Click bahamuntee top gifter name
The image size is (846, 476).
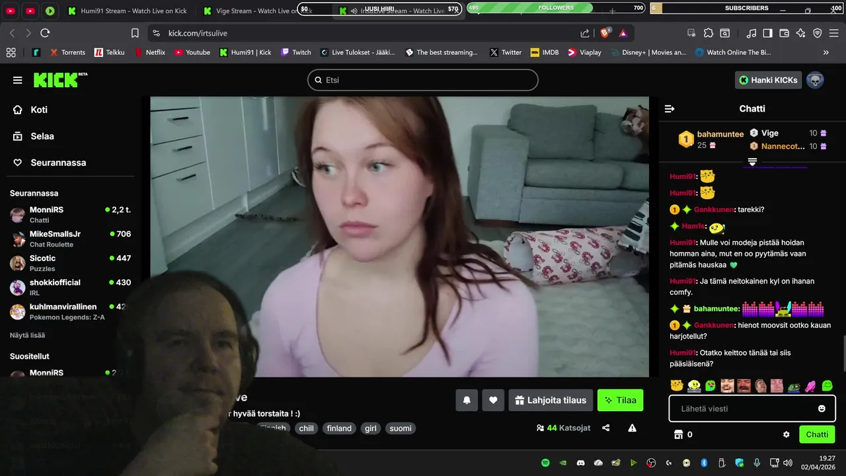tap(720, 134)
